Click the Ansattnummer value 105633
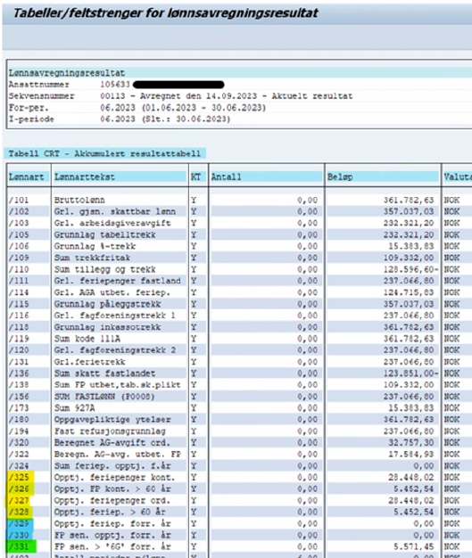 115,85
